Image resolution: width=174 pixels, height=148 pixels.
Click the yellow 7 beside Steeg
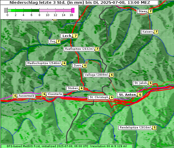(x=150, y=11)
